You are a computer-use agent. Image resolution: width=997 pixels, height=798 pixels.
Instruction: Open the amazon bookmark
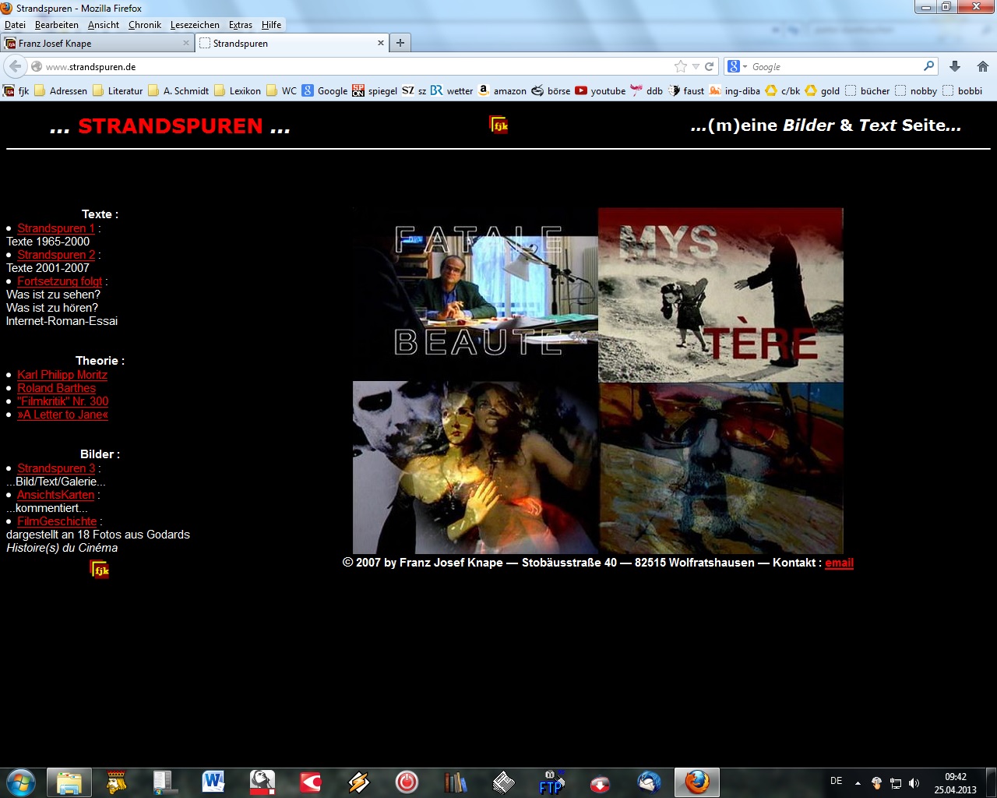(x=502, y=90)
